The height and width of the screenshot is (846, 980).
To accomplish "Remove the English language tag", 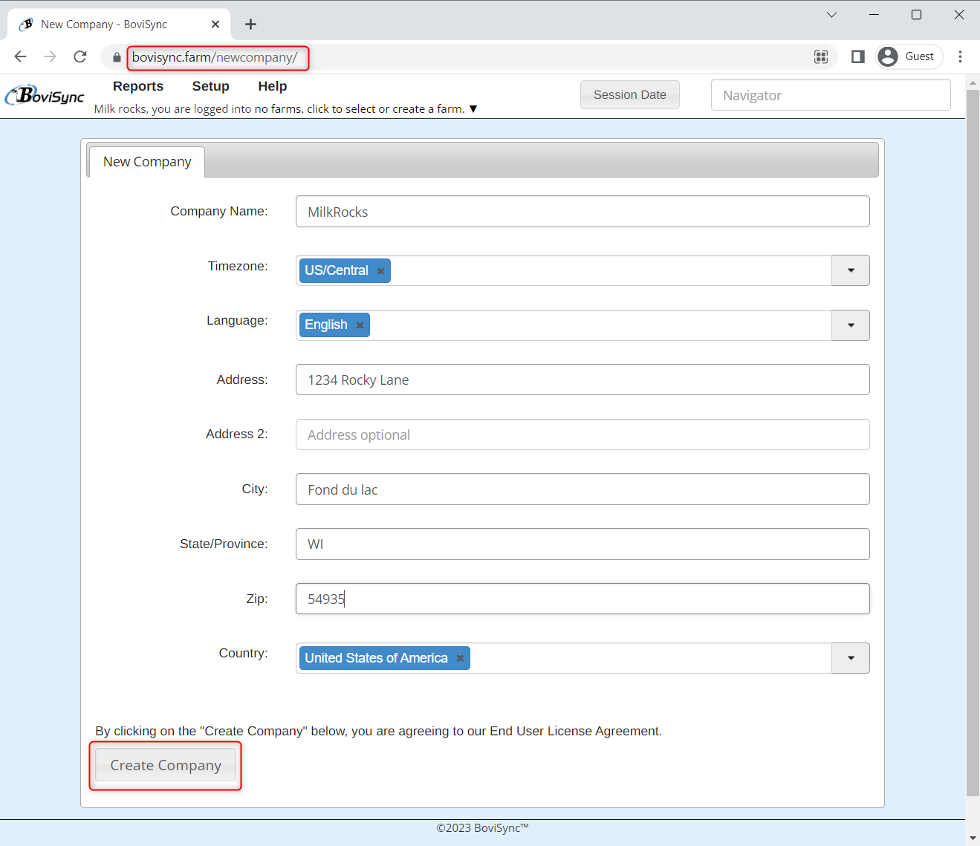I will [x=360, y=325].
